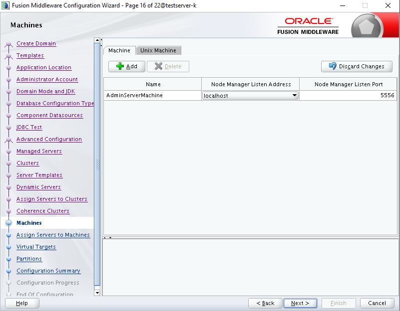The height and width of the screenshot is (311, 400).
Task: Go to Database Configuration Type step
Action: pyautogui.click(x=55, y=103)
